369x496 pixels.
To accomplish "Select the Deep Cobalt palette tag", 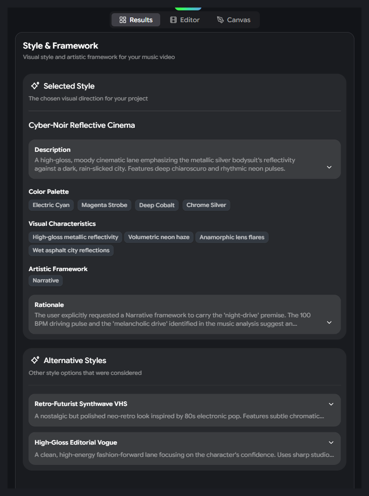I will click(157, 205).
